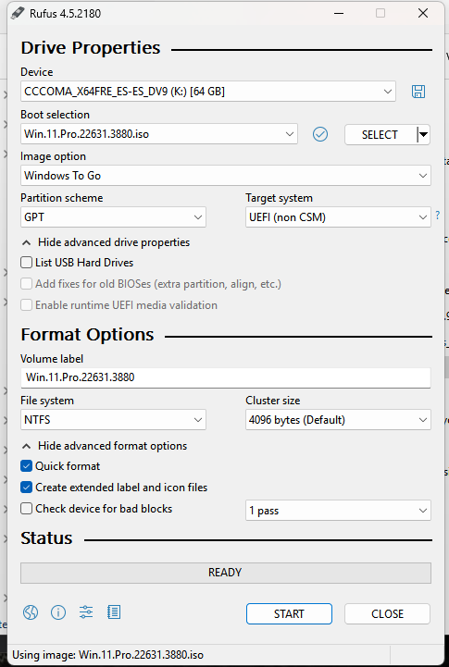Click the CLOSE button
This screenshot has width=449, height=667.
coord(387,614)
